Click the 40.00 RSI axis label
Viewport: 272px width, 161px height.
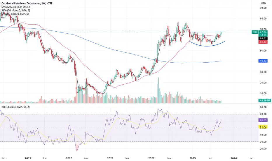pos(263,135)
